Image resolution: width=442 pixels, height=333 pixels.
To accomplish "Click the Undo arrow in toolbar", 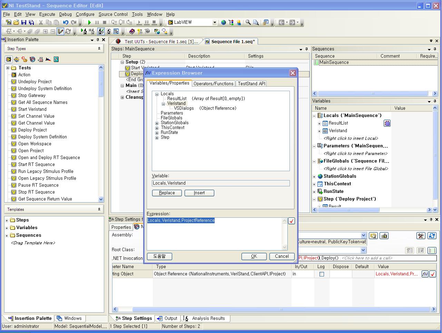I will [66, 22].
